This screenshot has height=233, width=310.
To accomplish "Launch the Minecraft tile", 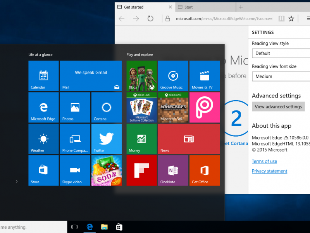I will 173,107.
